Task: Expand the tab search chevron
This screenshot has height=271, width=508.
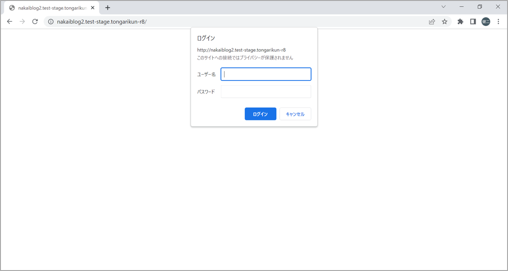Action: (x=444, y=7)
